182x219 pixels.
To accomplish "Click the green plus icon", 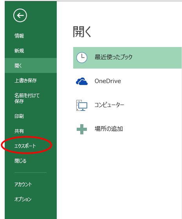I will (82, 129).
